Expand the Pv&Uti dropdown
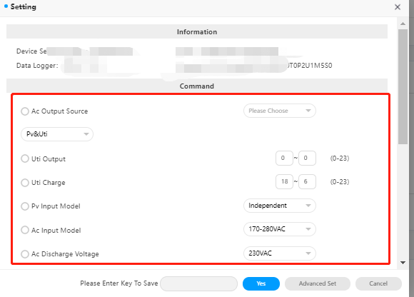The image size is (414, 297). click(x=57, y=134)
